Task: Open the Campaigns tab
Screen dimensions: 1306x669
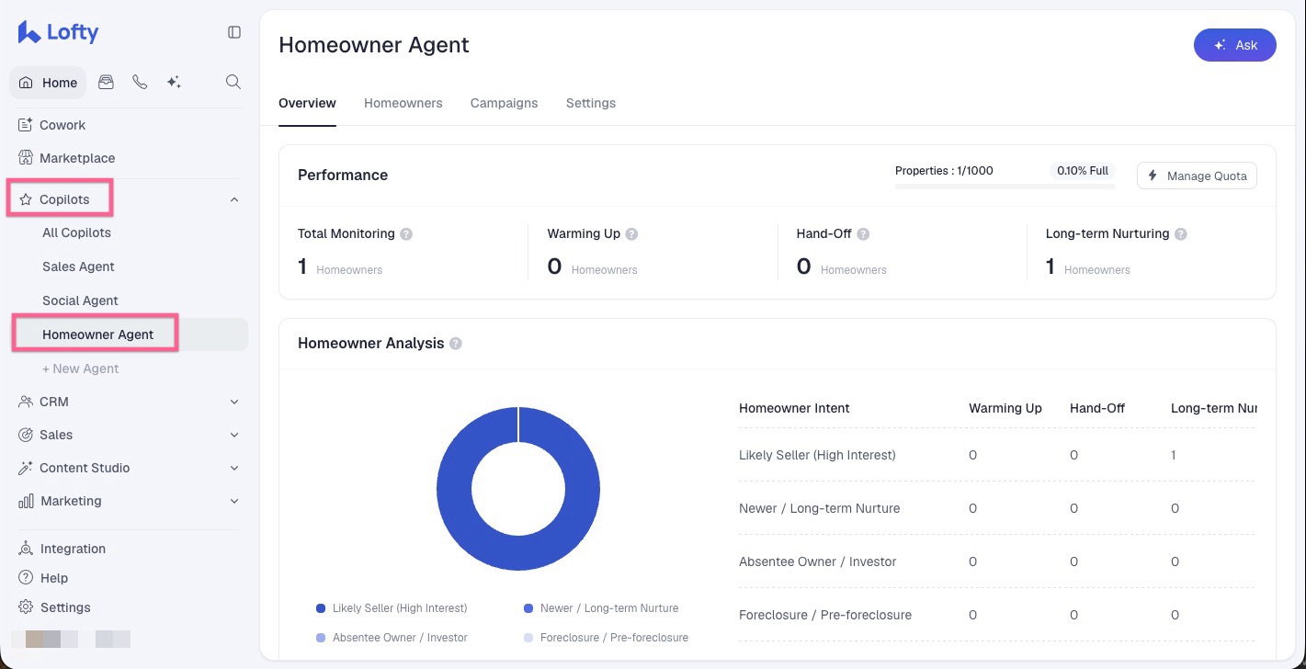Action: coord(504,103)
